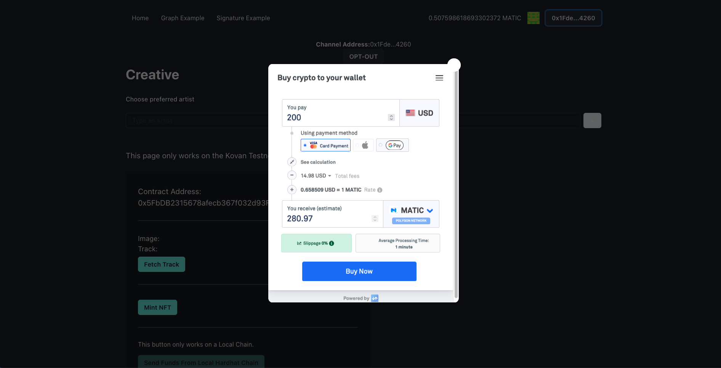Adjust the You pay amount stepper
The width and height of the screenshot is (721, 368).
tap(391, 117)
